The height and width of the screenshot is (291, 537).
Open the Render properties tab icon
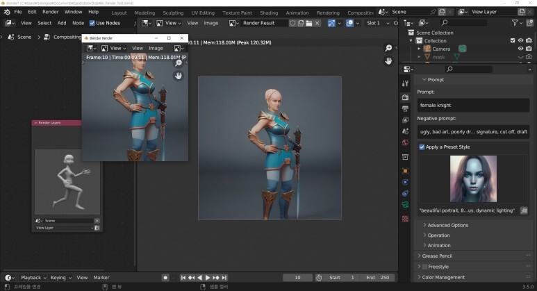tap(405, 97)
